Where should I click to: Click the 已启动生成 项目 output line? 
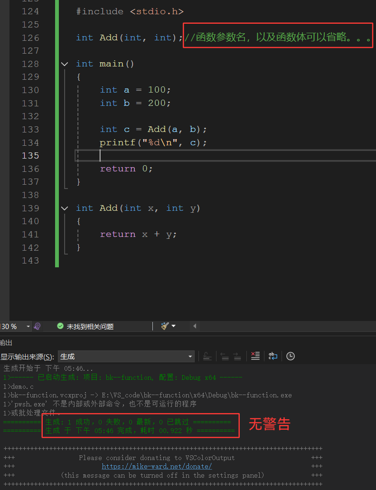[122, 377]
